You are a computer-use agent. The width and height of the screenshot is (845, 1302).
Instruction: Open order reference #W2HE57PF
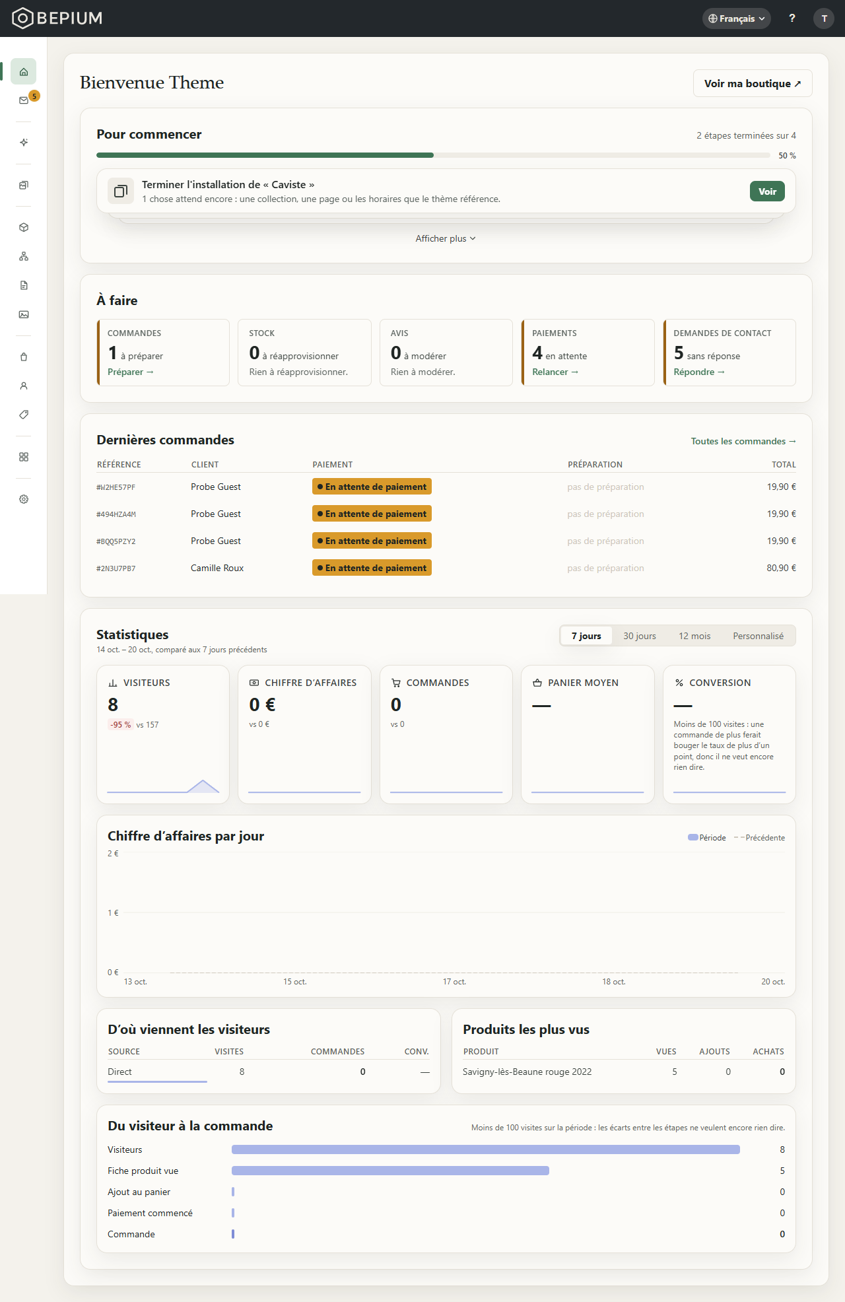pyautogui.click(x=116, y=487)
